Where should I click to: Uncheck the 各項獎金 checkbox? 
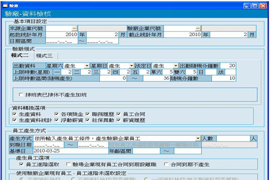(x=56, y=114)
